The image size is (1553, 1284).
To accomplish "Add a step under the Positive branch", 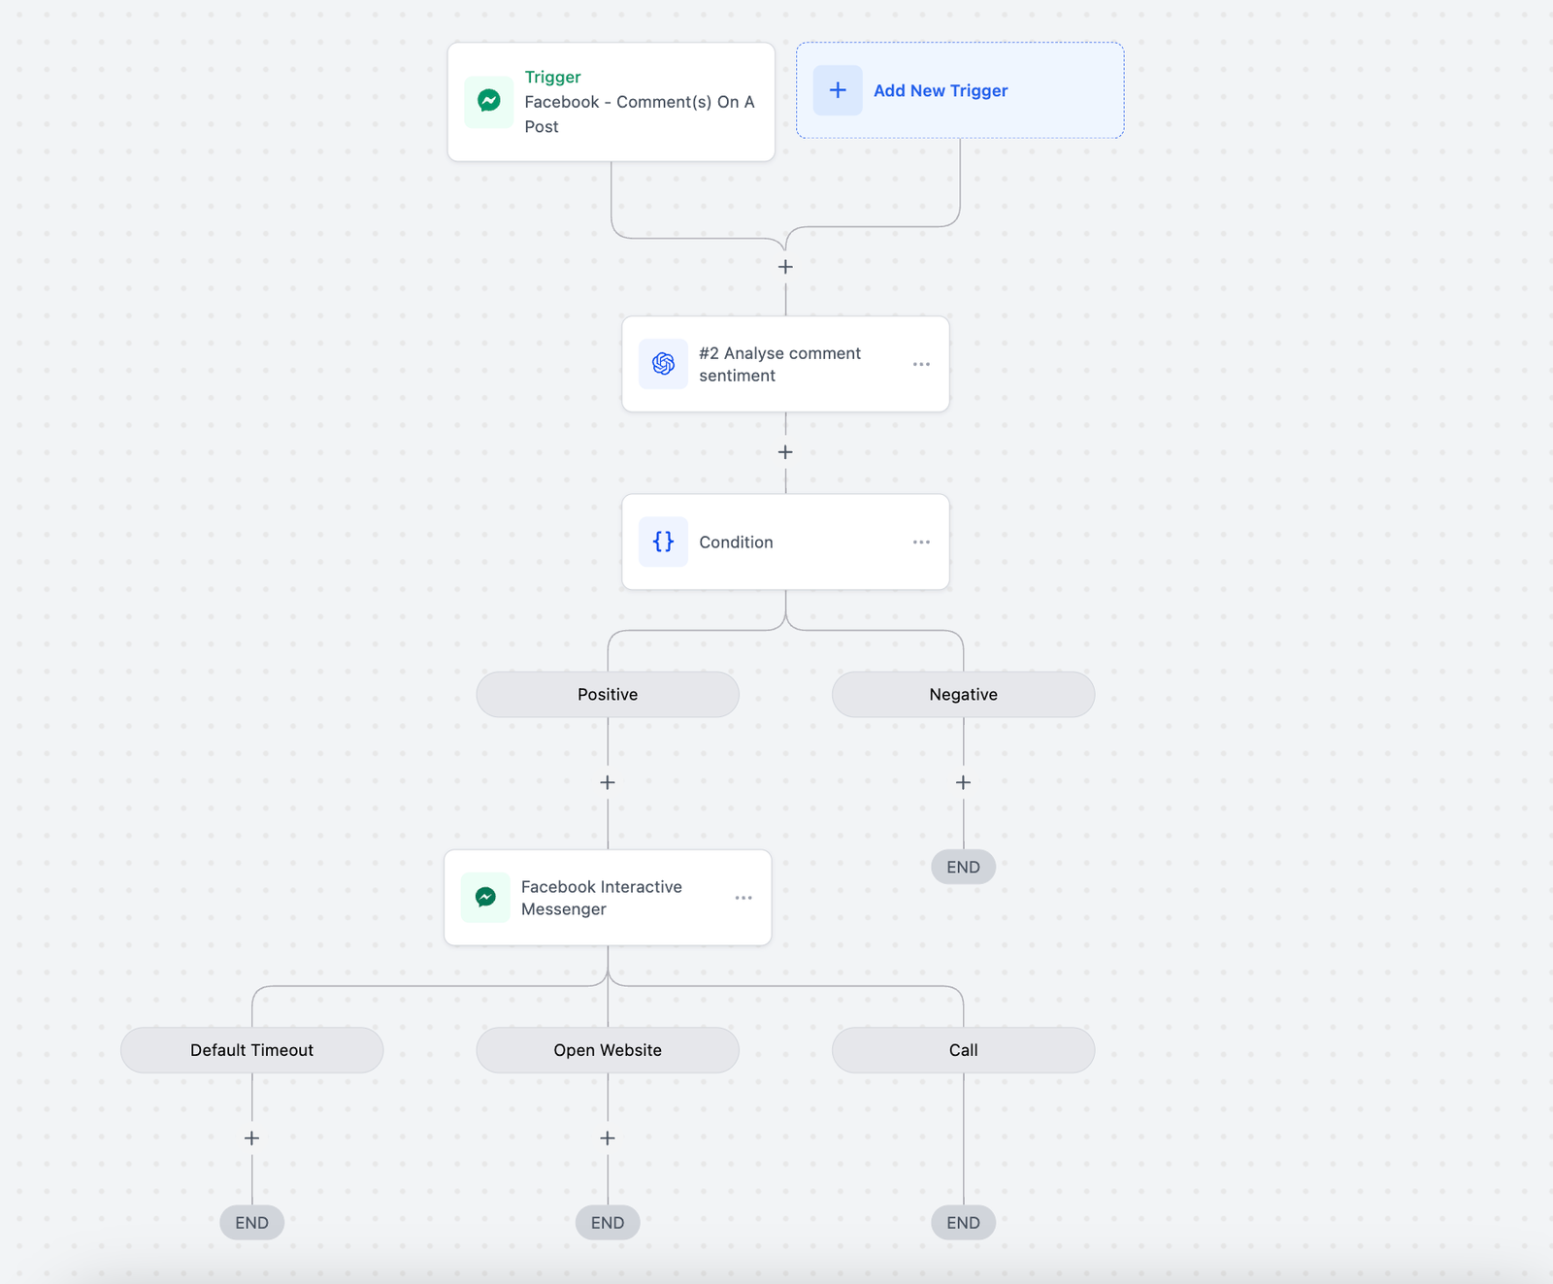I will [x=608, y=782].
